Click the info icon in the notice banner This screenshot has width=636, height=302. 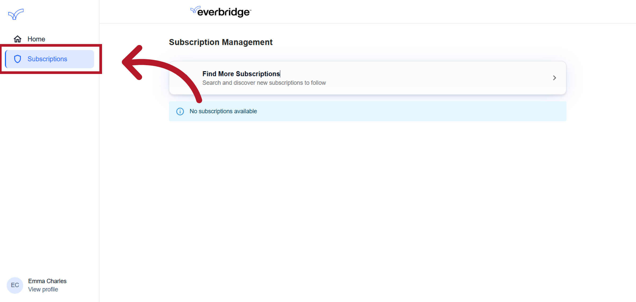click(180, 112)
